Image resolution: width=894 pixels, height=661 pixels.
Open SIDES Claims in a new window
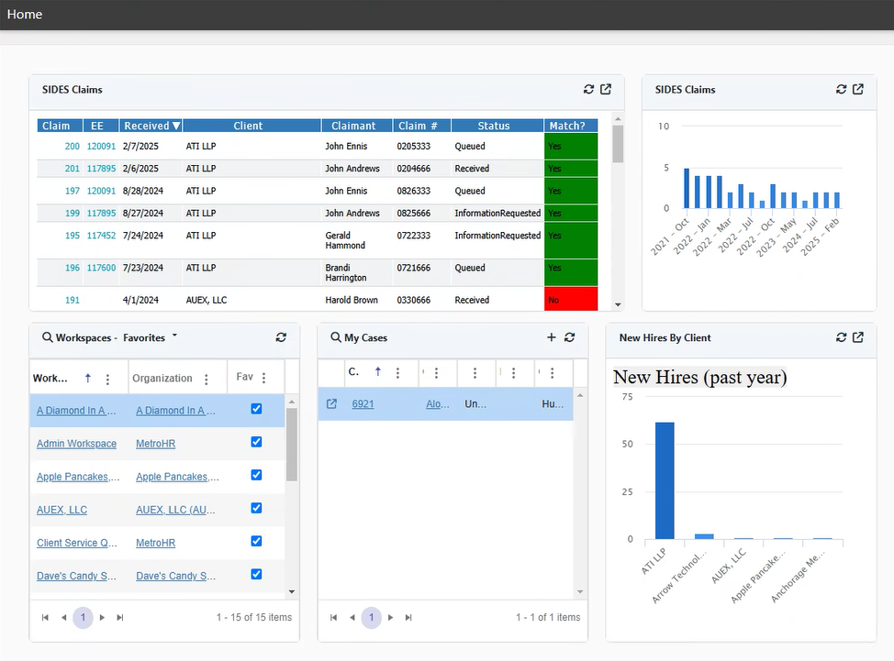606,90
